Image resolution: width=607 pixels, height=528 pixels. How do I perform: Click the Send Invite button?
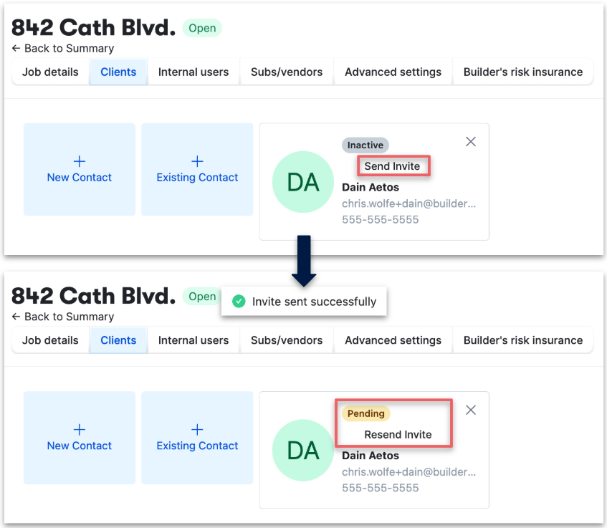(393, 166)
